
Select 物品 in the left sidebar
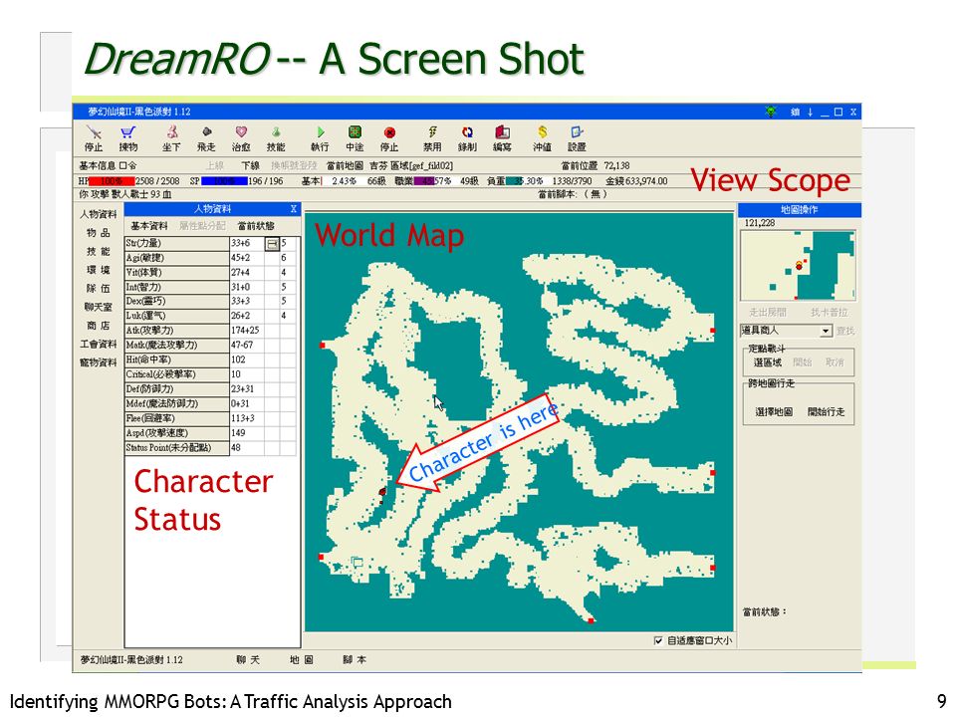(x=99, y=233)
